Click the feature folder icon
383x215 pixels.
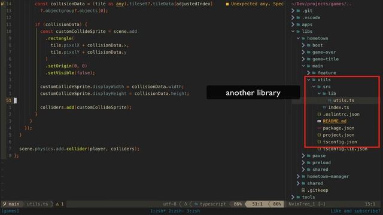pos(314,73)
